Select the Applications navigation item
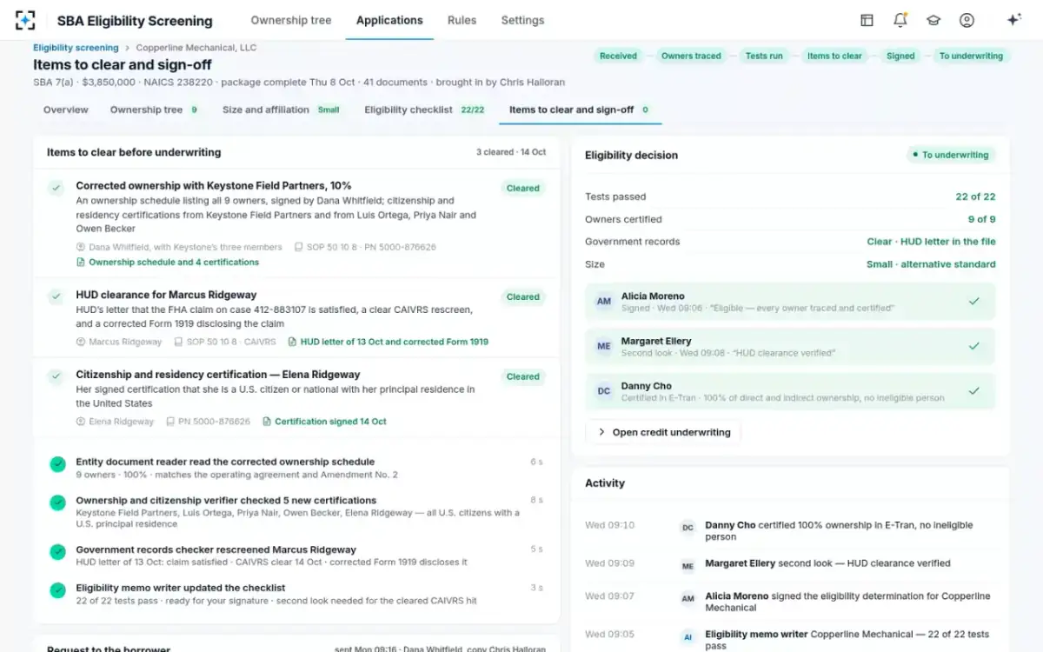Screen dimensions: 1043x652 click(389, 20)
